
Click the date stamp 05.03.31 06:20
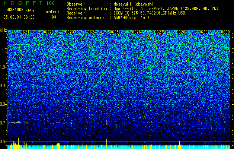19,17
